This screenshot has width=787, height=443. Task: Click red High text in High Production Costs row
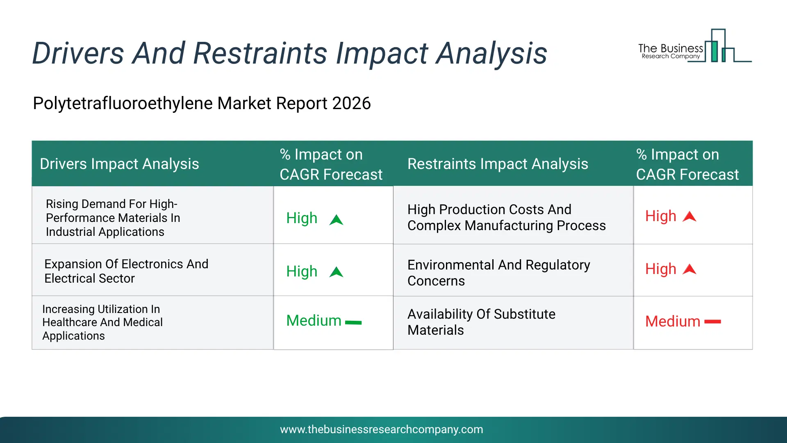pos(661,216)
